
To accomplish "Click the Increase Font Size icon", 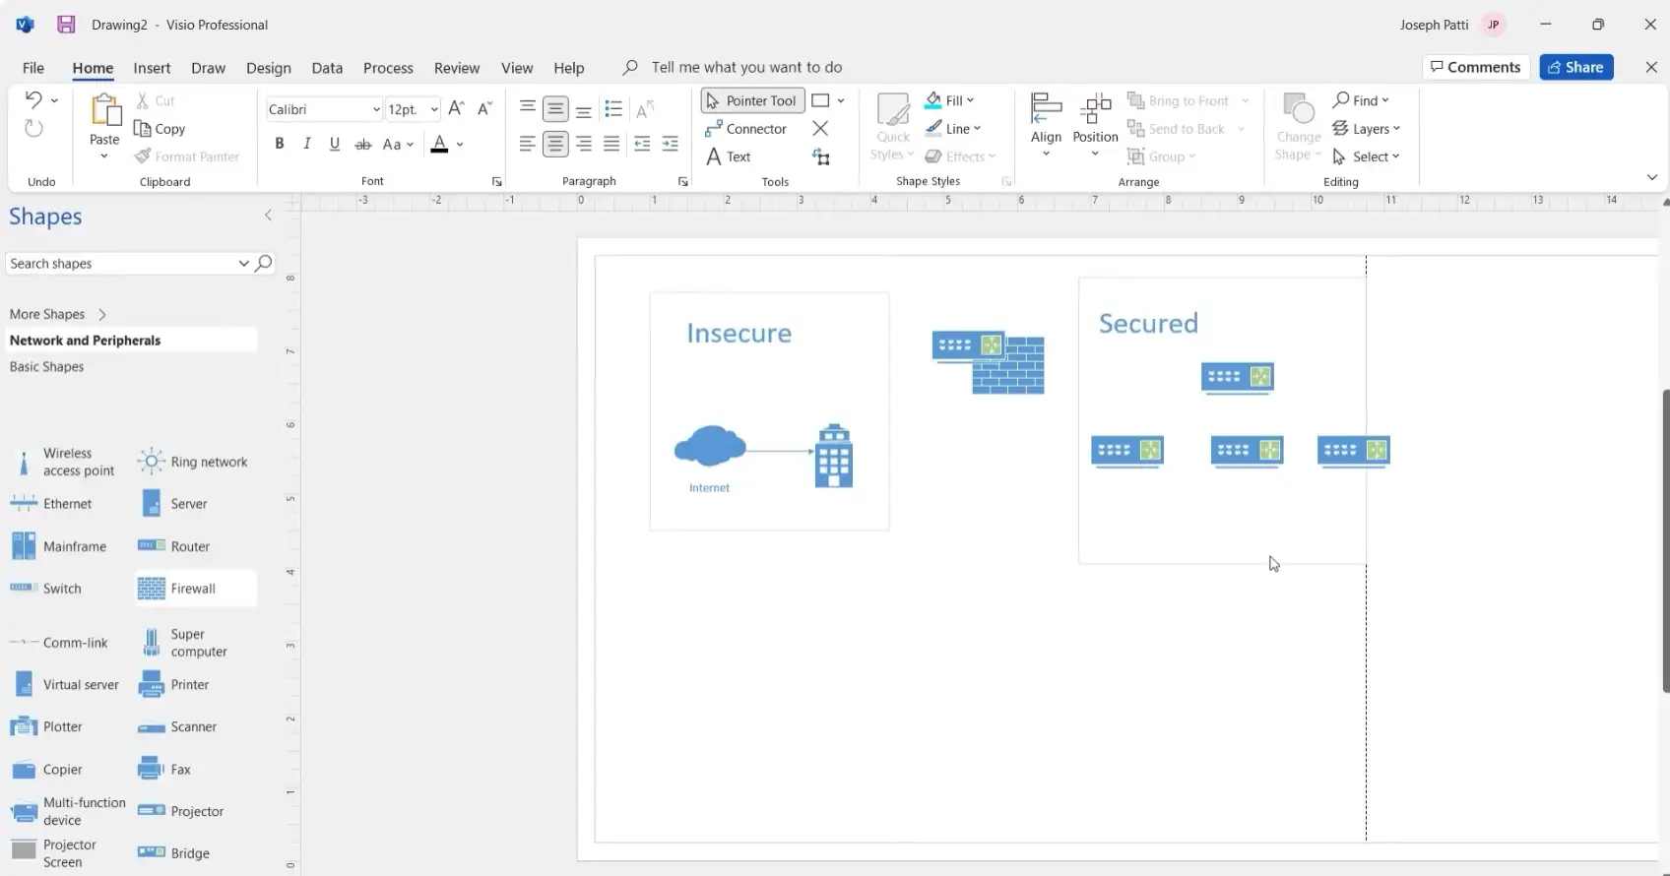I will click(456, 109).
